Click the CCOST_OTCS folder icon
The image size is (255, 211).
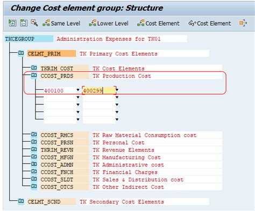[34, 186]
